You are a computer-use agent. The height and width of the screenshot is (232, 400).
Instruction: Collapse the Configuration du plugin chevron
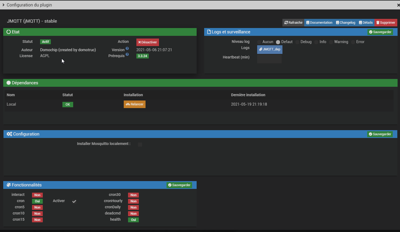3,5
